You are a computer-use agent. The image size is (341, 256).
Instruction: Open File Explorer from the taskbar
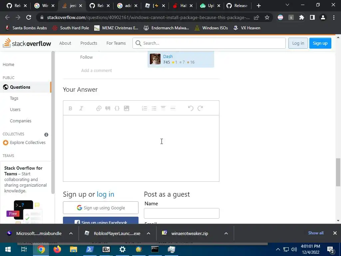point(74,249)
